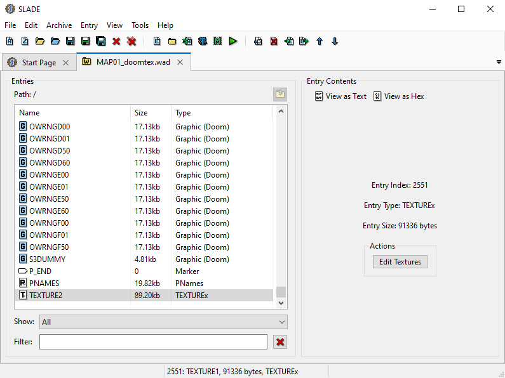
Task: Click the Edit Textures button
Action: click(x=400, y=262)
